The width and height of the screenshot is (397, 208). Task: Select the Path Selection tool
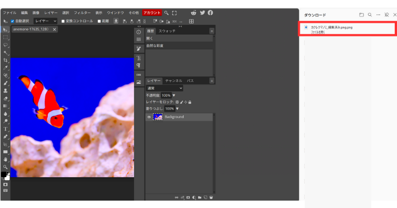pyautogui.click(x=5, y=144)
